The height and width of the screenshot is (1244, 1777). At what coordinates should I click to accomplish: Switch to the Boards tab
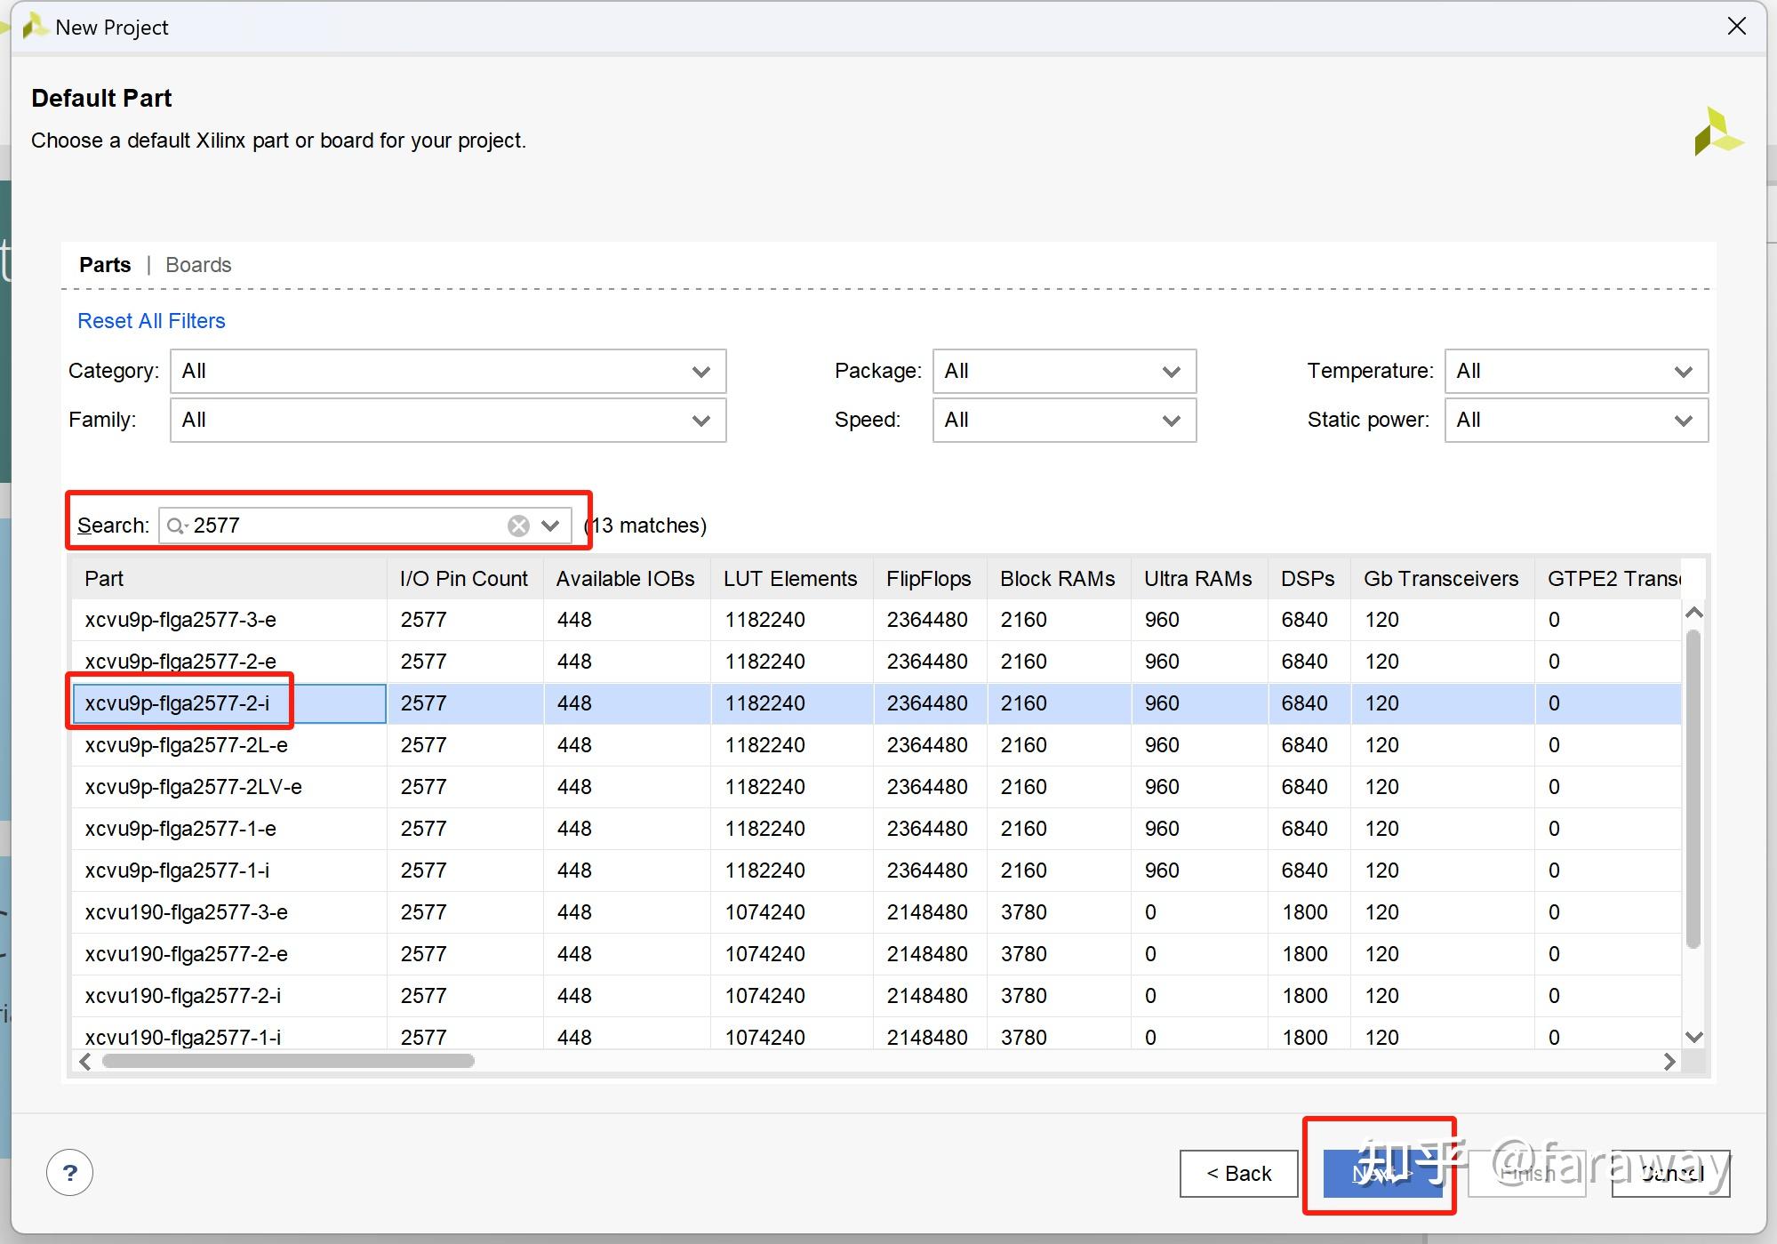(x=198, y=265)
